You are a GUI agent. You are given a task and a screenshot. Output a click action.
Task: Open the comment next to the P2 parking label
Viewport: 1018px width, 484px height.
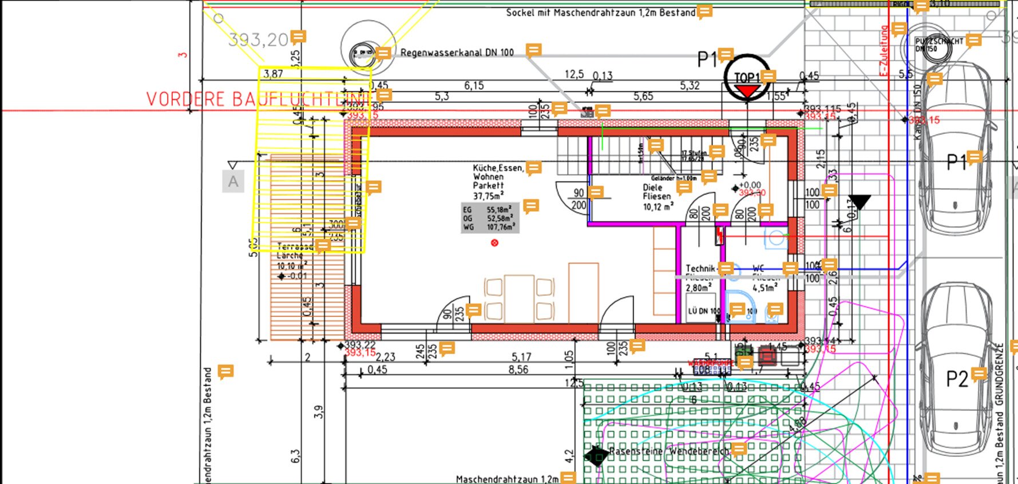tap(979, 374)
